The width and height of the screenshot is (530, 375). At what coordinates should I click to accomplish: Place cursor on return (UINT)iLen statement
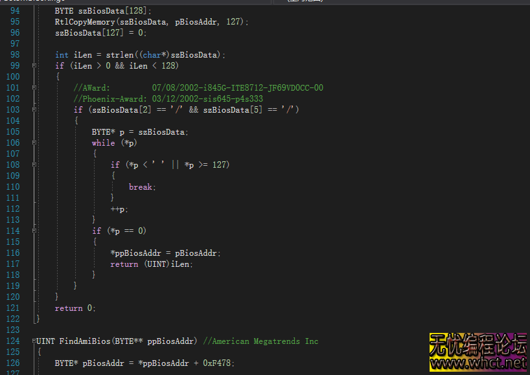pyautogui.click(x=152, y=264)
